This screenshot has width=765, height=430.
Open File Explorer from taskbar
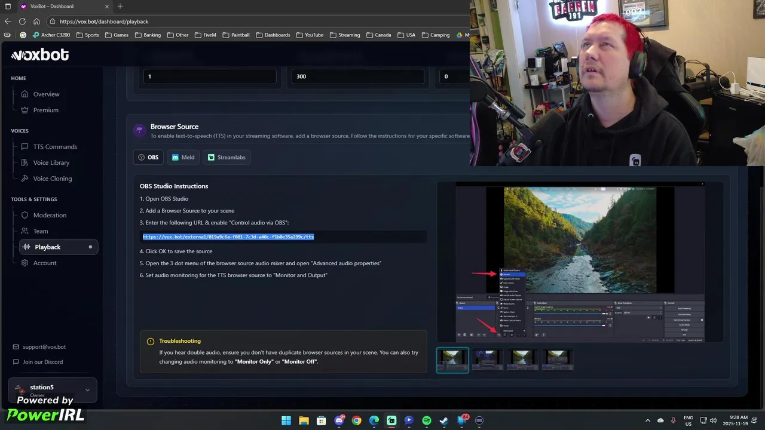coord(304,420)
